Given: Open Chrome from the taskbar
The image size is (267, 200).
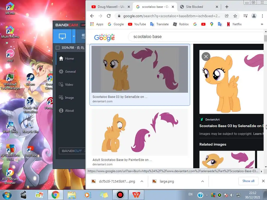Looking at the screenshot, I should 55,195.
